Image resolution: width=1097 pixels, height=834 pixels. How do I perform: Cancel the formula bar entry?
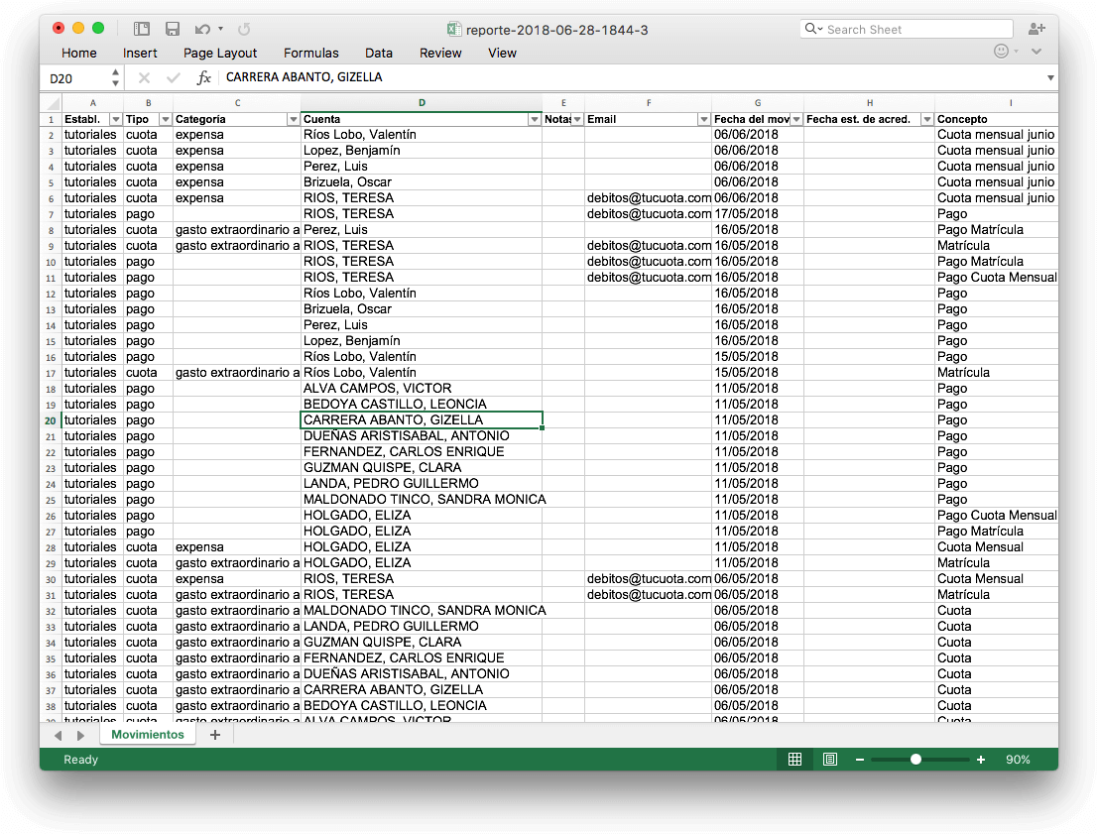[x=144, y=77]
